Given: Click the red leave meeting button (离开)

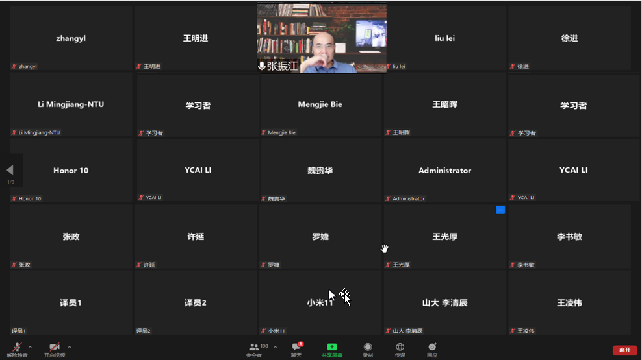Looking at the screenshot, I should [x=624, y=350].
